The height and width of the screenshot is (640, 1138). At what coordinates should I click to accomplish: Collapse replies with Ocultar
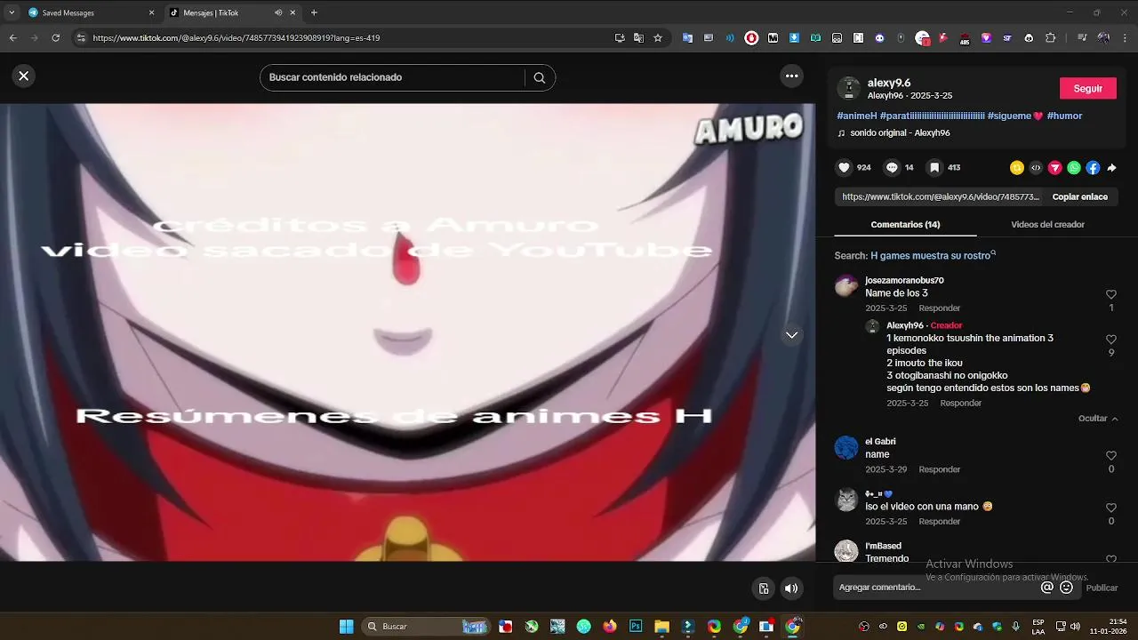point(1098,419)
